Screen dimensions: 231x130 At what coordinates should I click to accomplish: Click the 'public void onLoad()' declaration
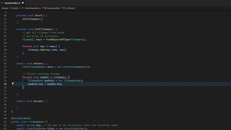coord(30,101)
